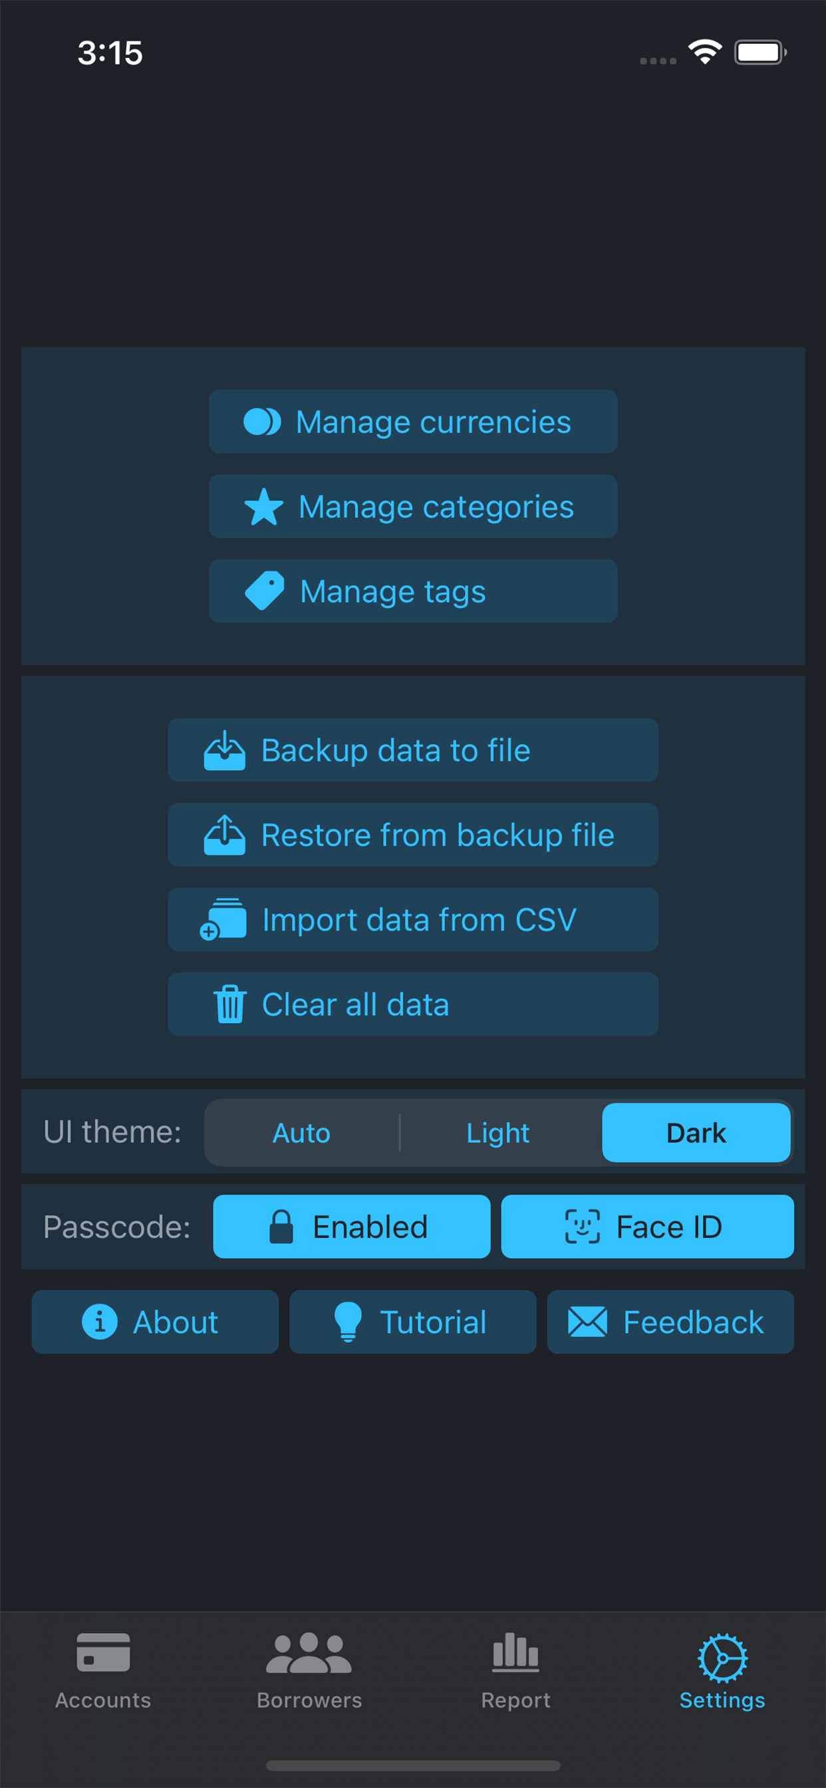Screen dimensions: 826x1788
Task: Choose the Dark theme segment
Action: tap(696, 1133)
